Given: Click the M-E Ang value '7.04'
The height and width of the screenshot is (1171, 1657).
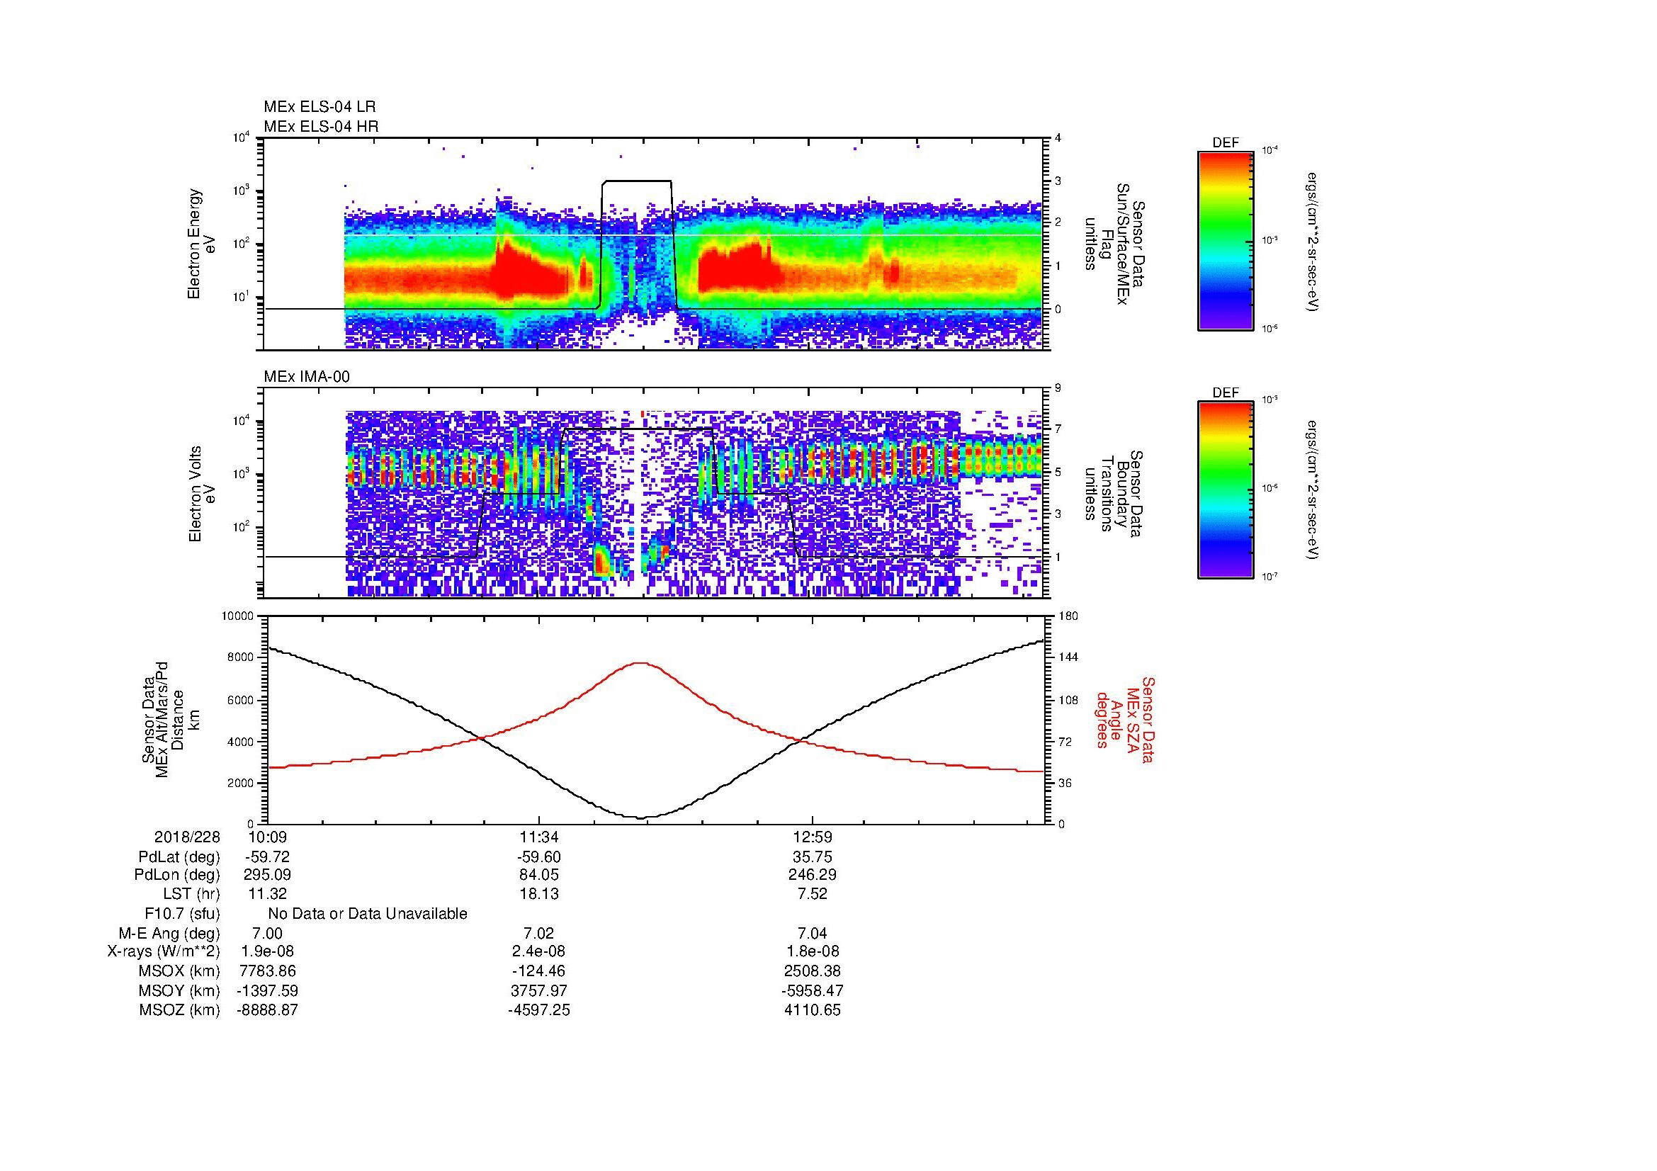Looking at the screenshot, I should (813, 934).
